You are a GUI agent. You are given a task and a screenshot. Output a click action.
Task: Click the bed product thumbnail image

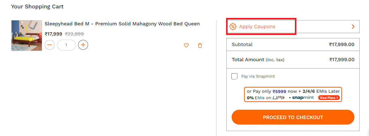27,35
